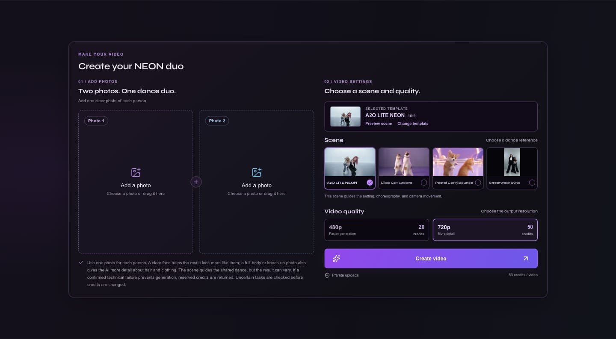The width and height of the screenshot is (616, 339).
Task: Click the Change template link
Action: [x=413, y=124]
